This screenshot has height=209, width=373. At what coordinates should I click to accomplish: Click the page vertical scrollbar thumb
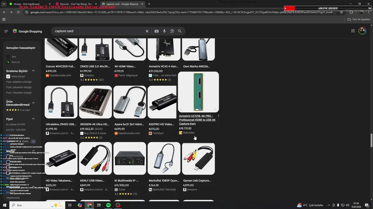click(x=371, y=140)
